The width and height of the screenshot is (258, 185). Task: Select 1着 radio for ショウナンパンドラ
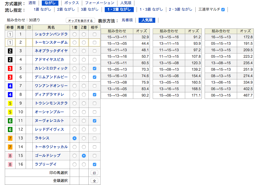[x=75, y=34]
